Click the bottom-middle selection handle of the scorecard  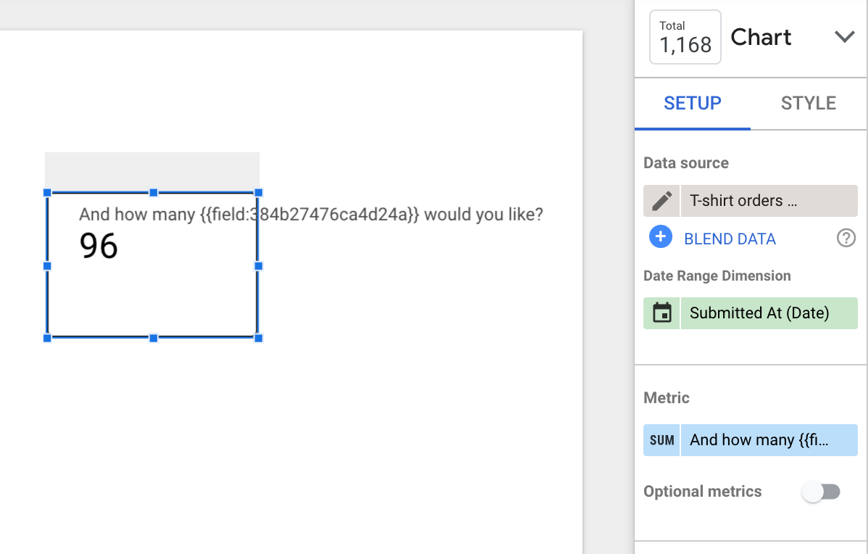[154, 338]
